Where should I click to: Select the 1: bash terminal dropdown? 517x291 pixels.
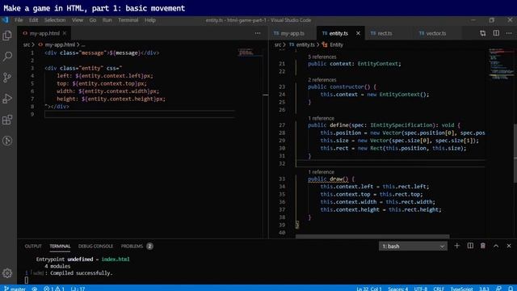tap(413, 246)
